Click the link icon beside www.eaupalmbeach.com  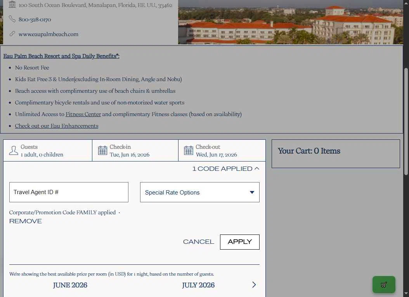click(12, 34)
